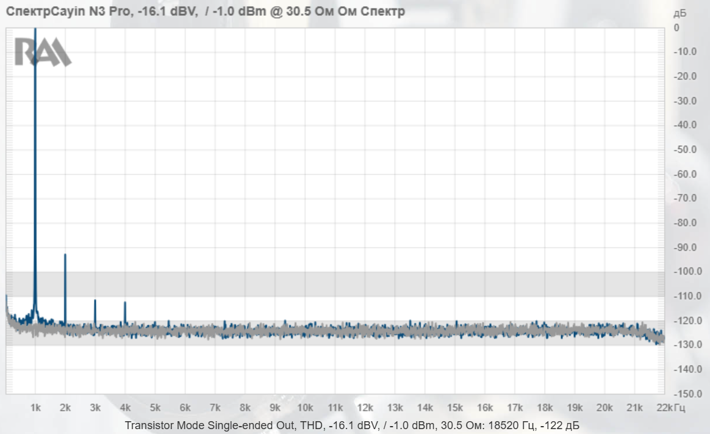
Task: Click the '-110.0' dB axis label
Action: pyautogui.click(x=688, y=296)
